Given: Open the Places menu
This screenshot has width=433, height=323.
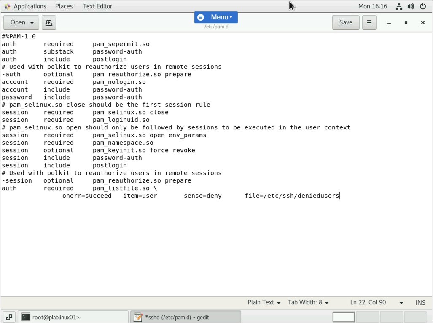Looking at the screenshot, I should [x=64, y=6].
